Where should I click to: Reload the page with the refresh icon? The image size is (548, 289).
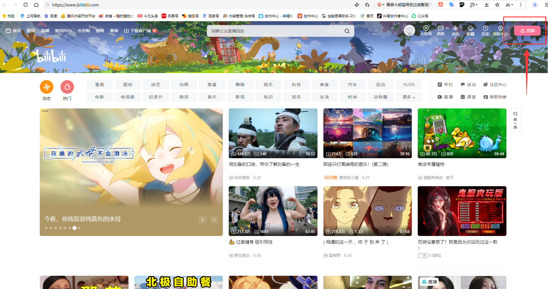[26, 5]
